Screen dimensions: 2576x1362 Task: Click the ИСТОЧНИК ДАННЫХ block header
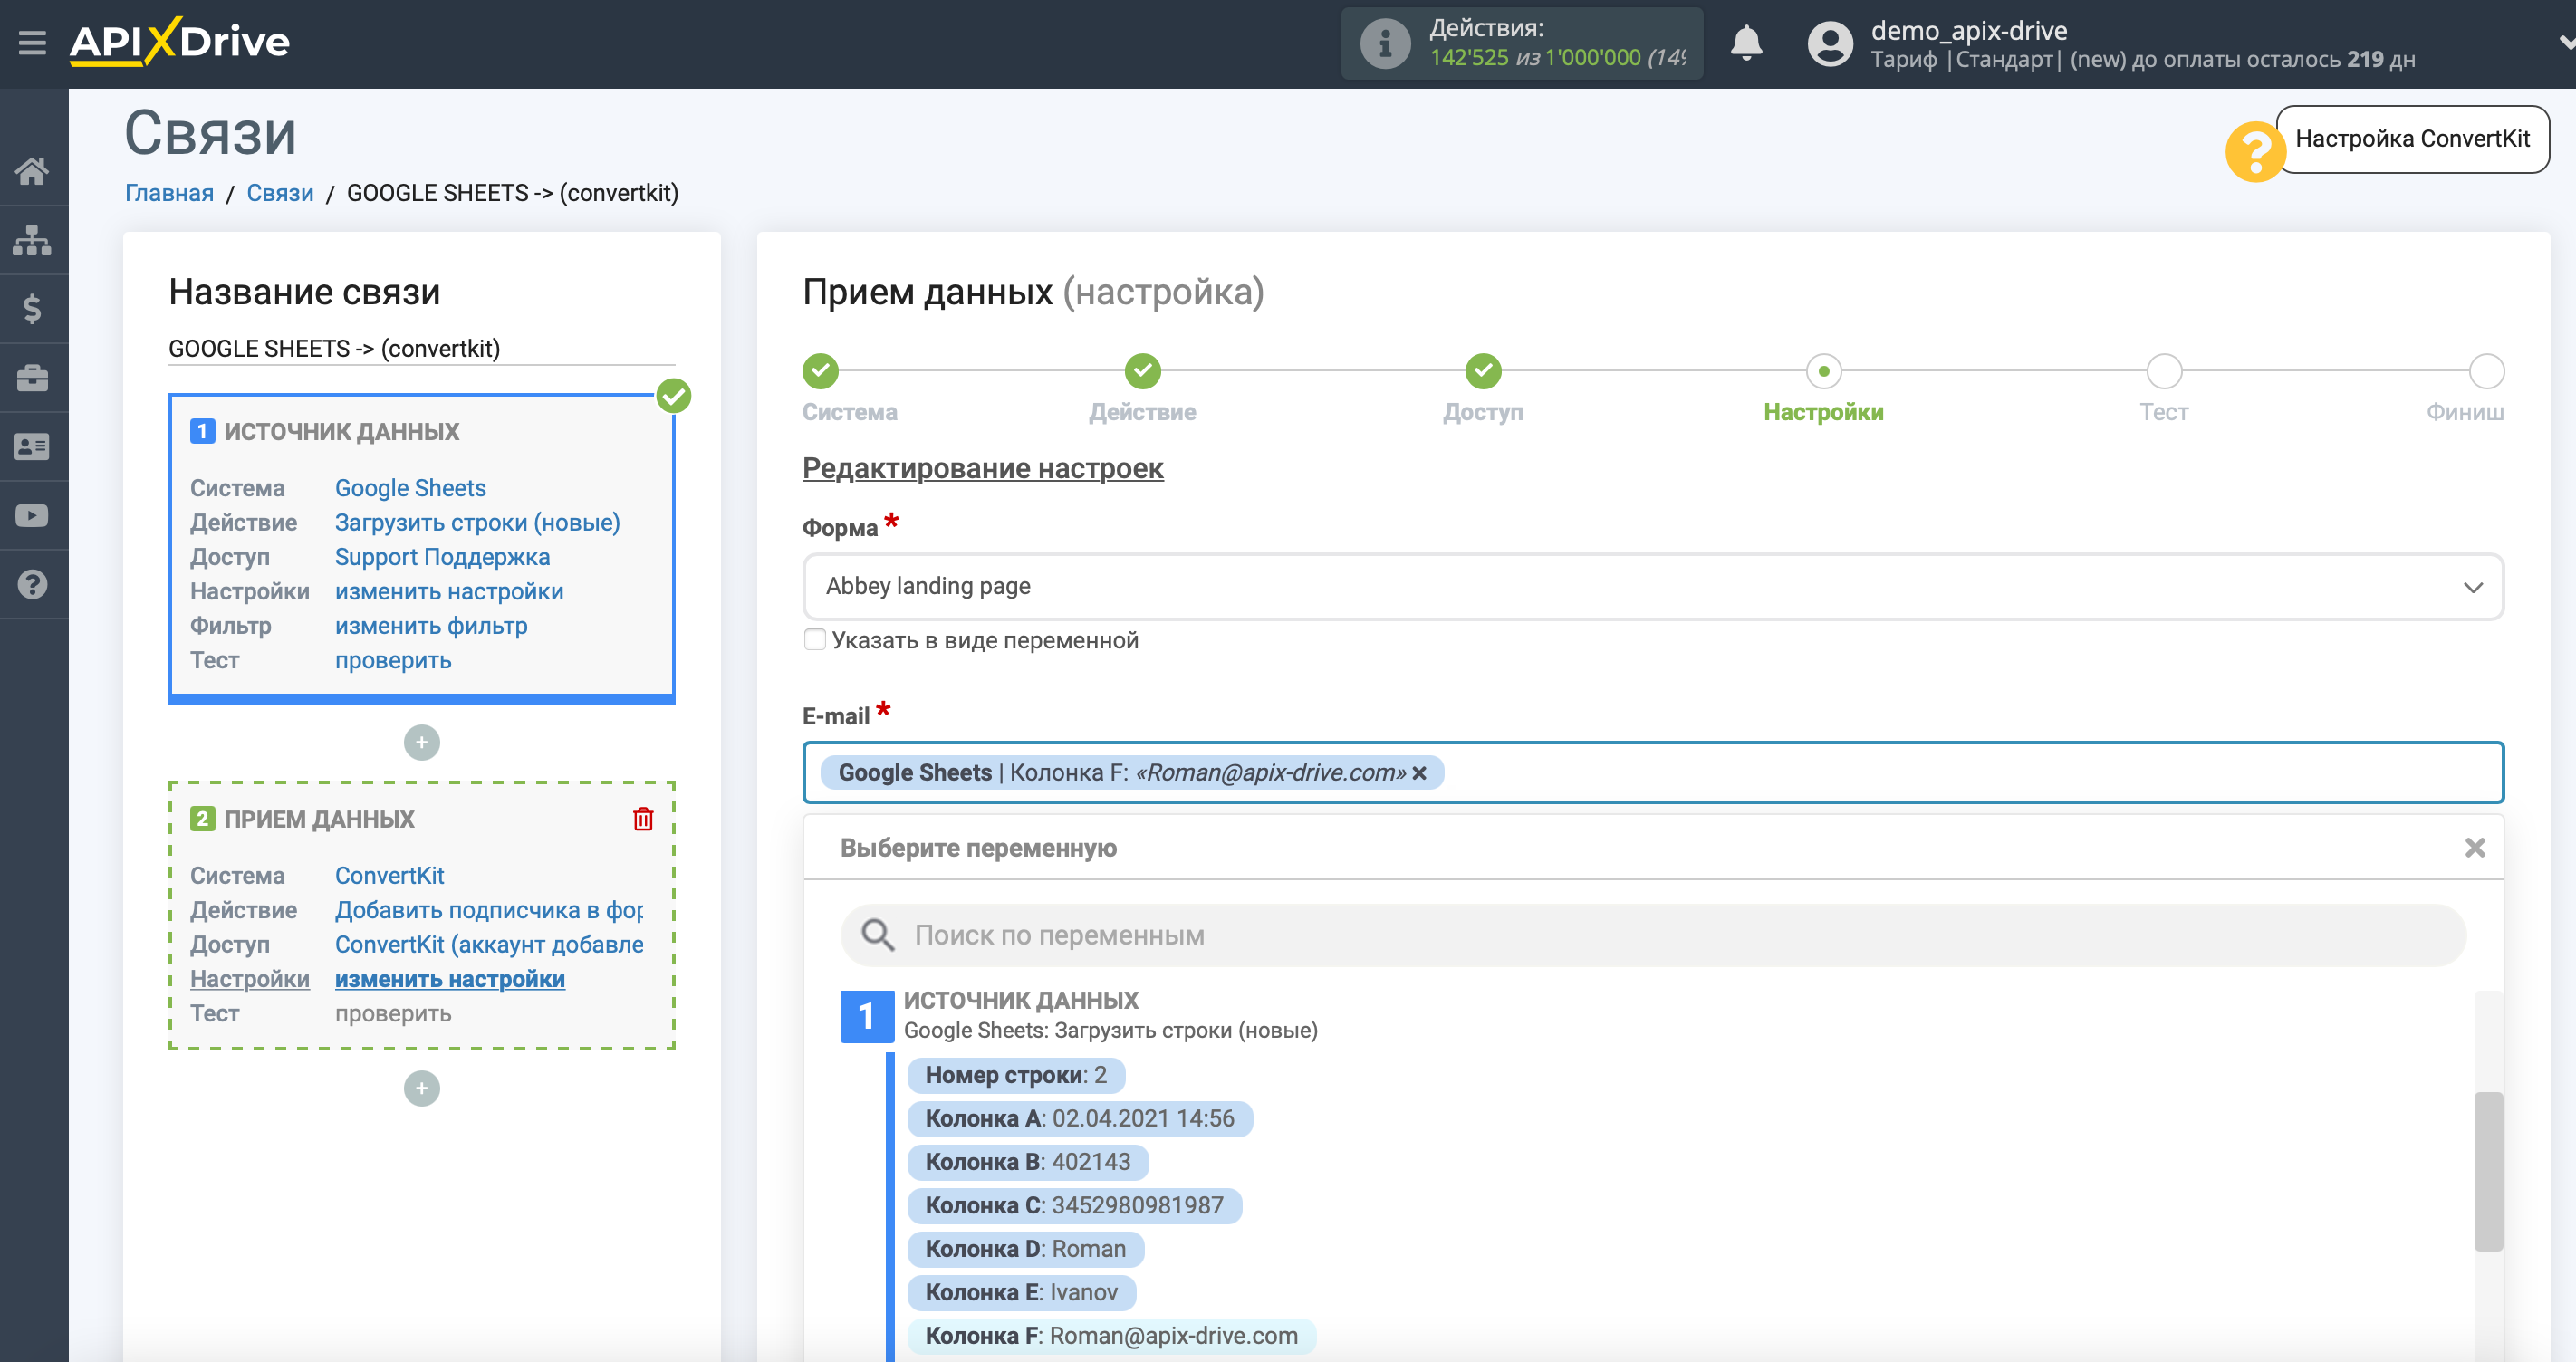click(x=341, y=432)
